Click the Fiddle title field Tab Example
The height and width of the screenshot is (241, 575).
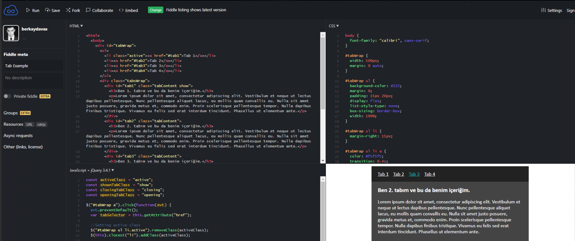[33, 66]
